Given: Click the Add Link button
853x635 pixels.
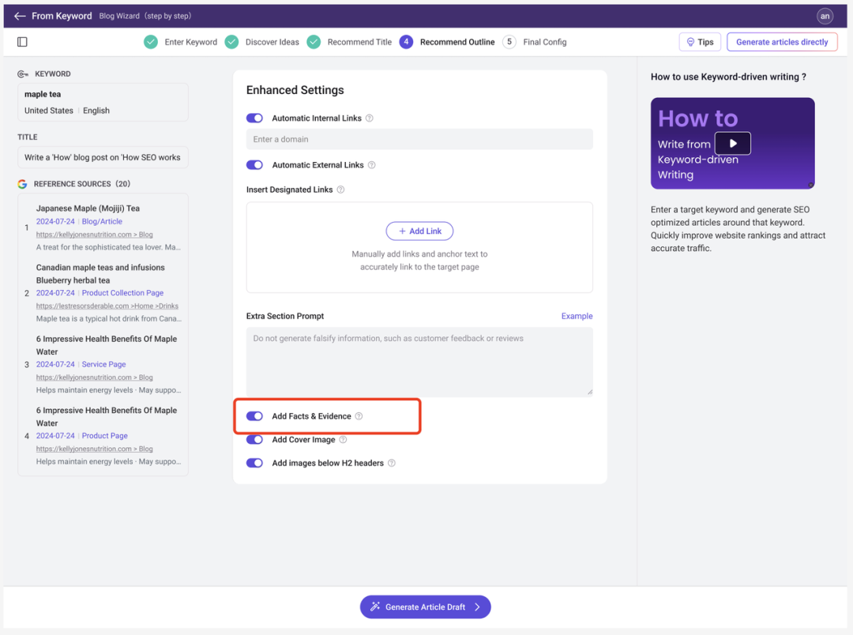Looking at the screenshot, I should click(419, 231).
